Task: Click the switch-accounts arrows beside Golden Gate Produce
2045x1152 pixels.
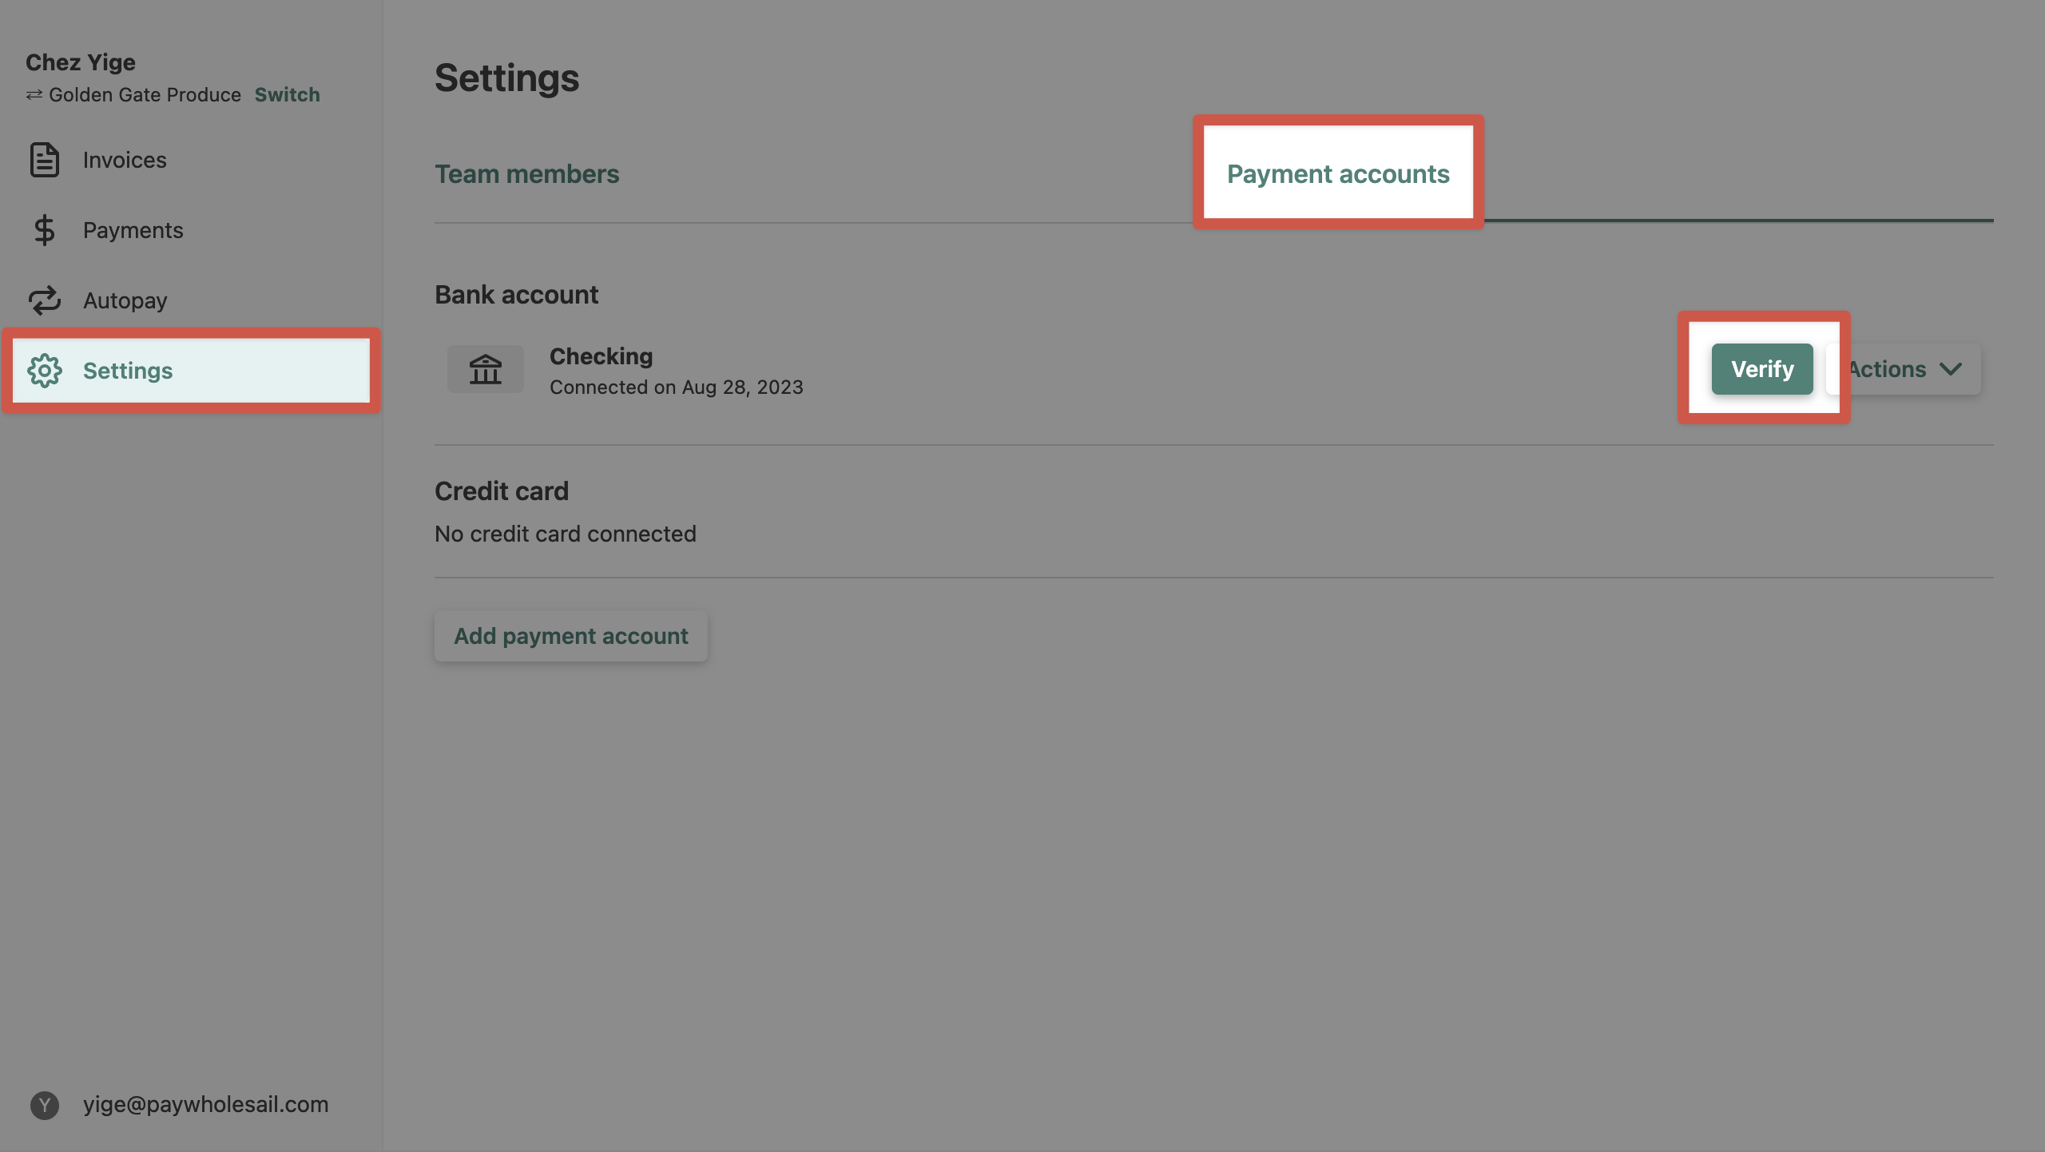Action: click(33, 94)
